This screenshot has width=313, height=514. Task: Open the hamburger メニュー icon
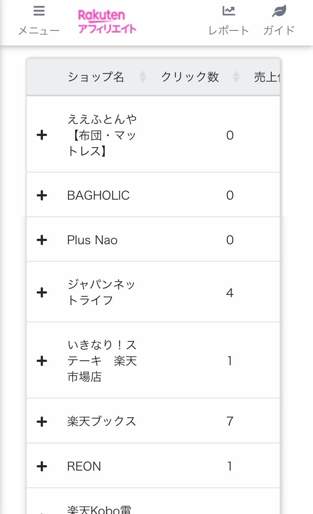pyautogui.click(x=39, y=11)
